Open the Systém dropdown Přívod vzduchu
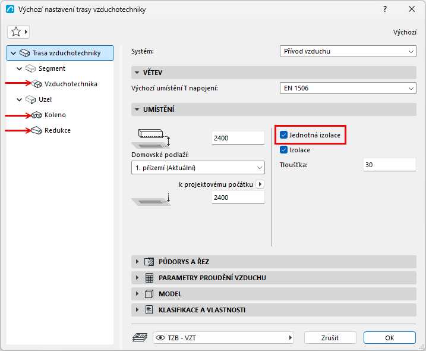 point(348,51)
